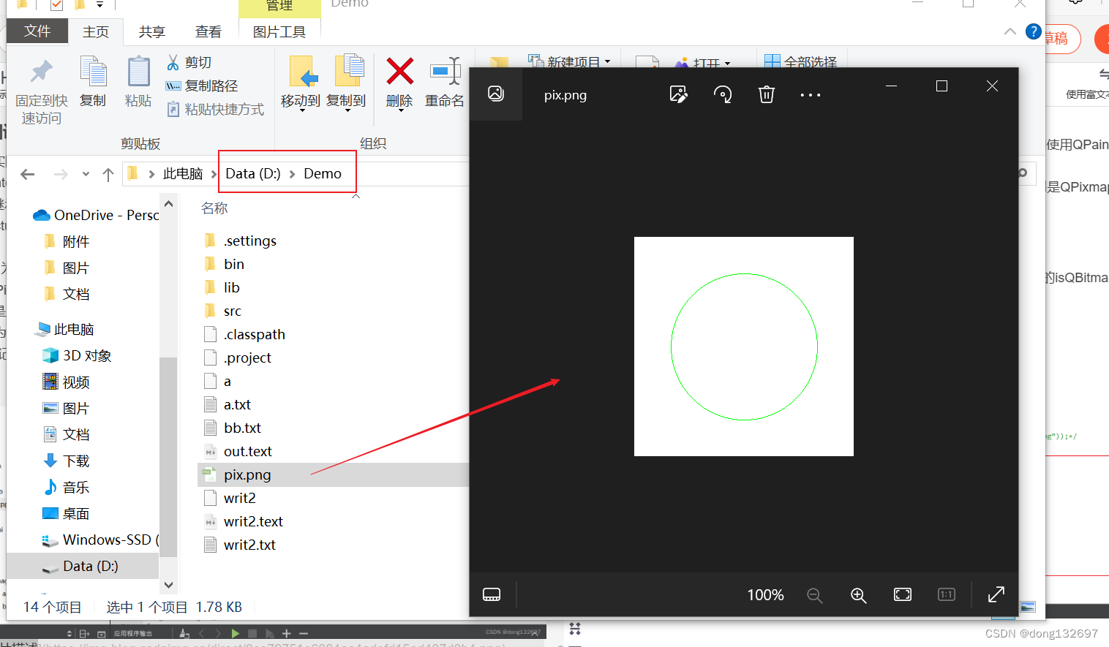Select the src folder
The width and height of the screenshot is (1109, 647).
click(x=222, y=311)
